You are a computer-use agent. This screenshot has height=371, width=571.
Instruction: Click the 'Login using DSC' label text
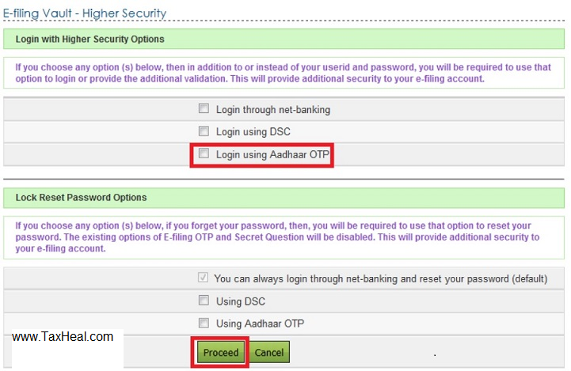[253, 131]
